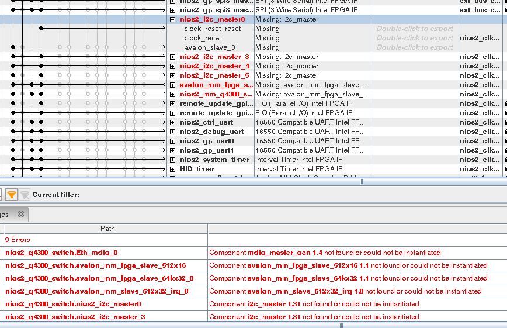
Task: Select the Eth_mdio_0 error message row
Action: click(61, 253)
